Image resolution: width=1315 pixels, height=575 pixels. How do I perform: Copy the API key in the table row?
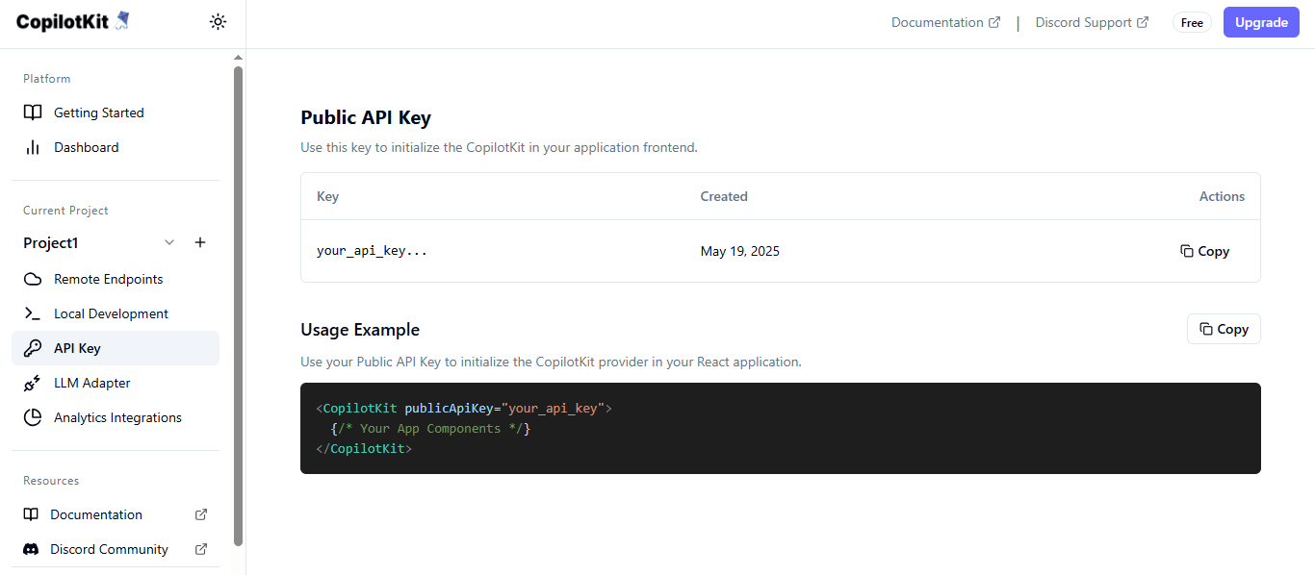point(1205,251)
